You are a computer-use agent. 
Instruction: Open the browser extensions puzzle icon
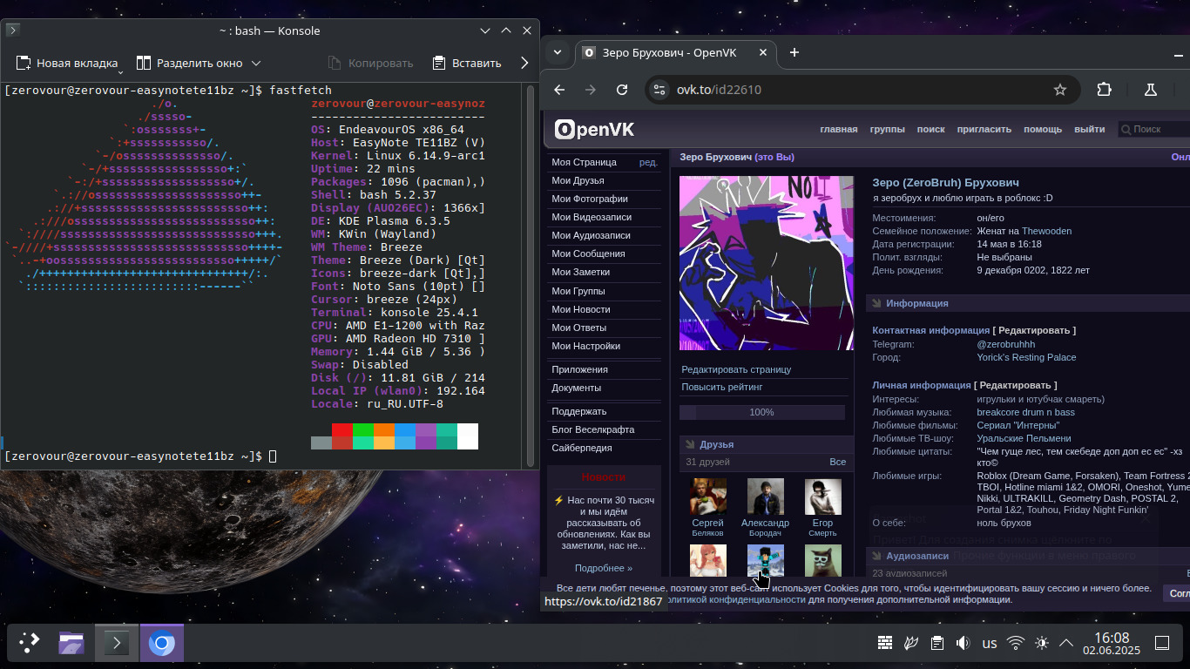point(1105,90)
